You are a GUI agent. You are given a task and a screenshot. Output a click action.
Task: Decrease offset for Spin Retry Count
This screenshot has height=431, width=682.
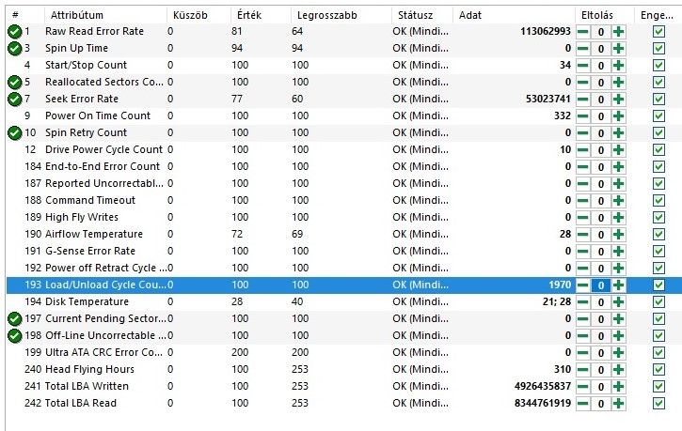(583, 132)
